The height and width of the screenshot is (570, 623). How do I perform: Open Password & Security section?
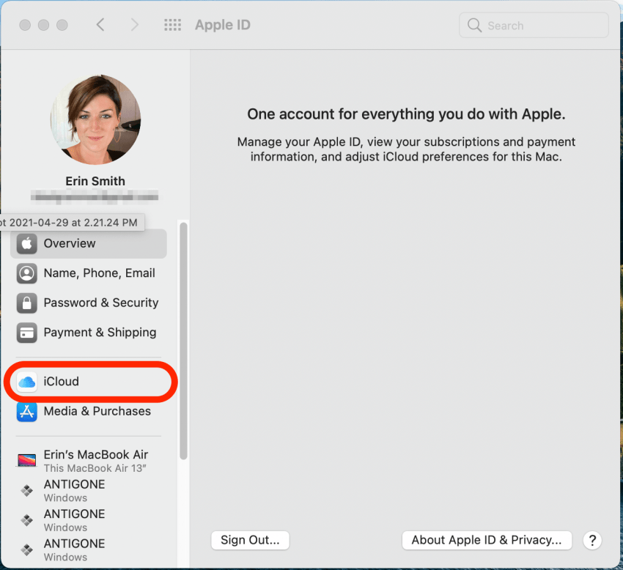pos(89,303)
